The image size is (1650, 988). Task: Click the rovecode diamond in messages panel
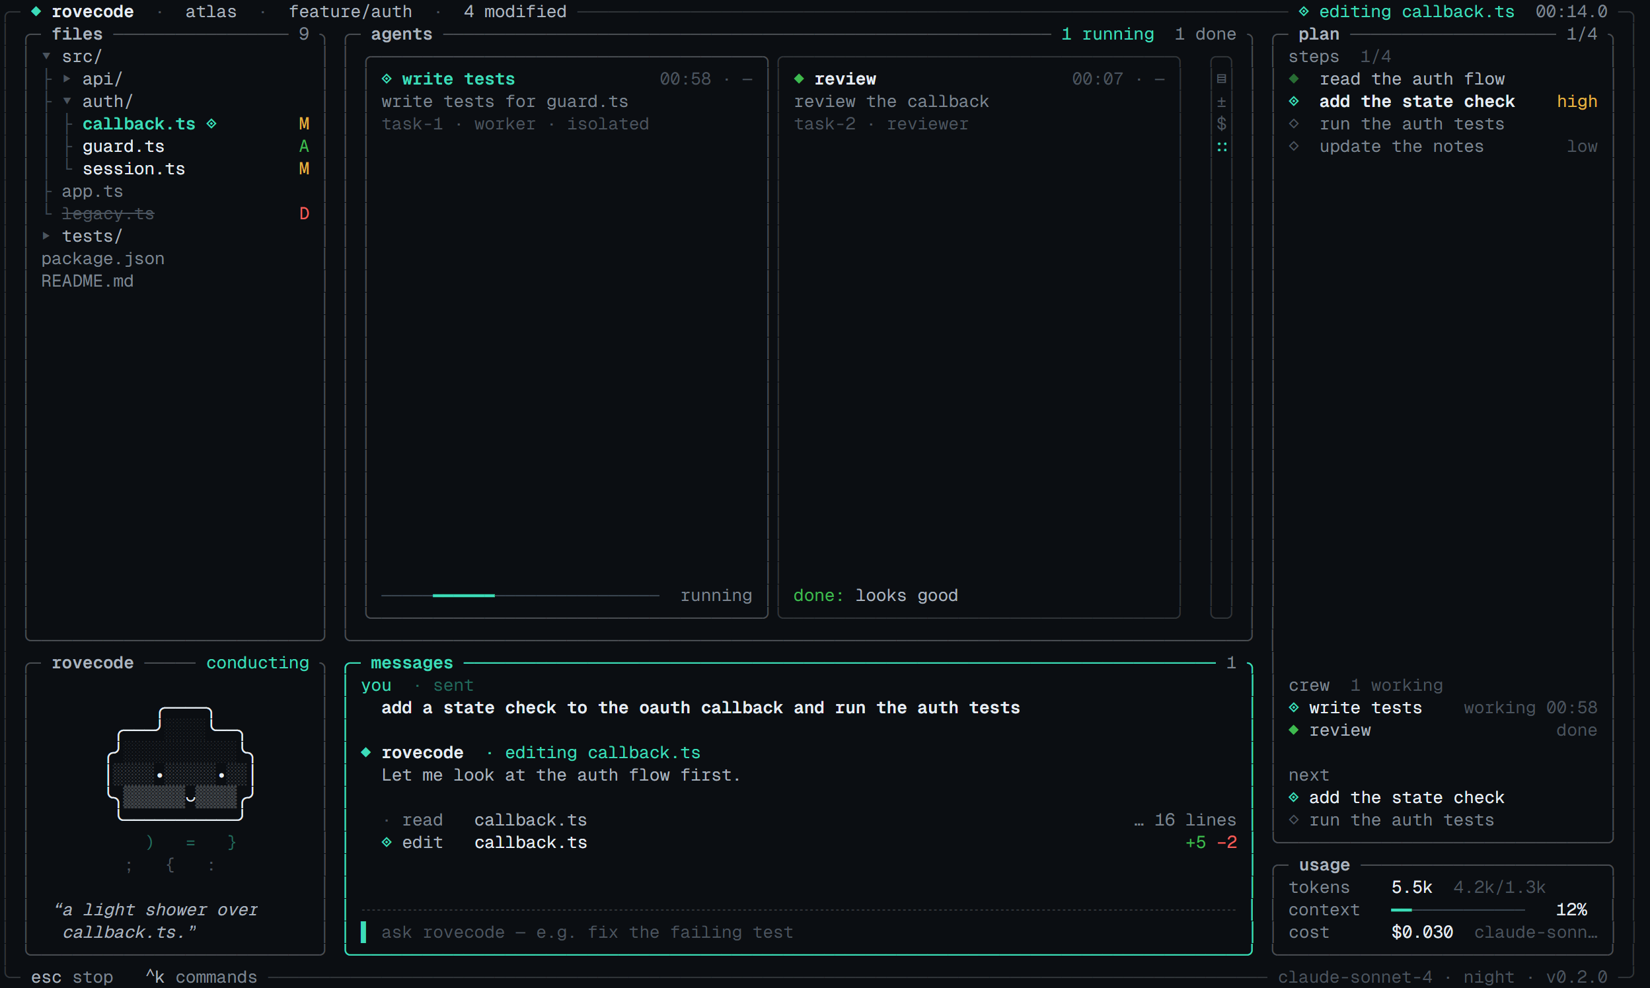pos(365,752)
